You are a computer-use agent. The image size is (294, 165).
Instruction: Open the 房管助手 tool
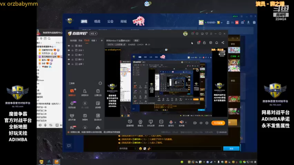tap(85, 92)
